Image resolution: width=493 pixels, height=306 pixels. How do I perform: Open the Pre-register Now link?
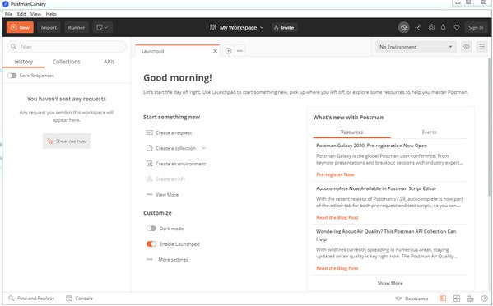(335, 174)
